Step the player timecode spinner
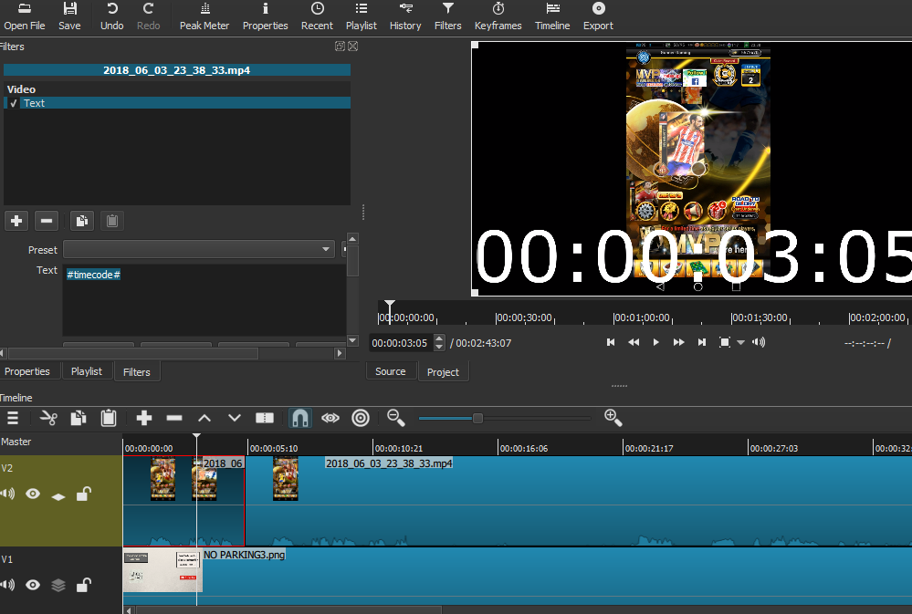This screenshot has width=912, height=614. 440,343
